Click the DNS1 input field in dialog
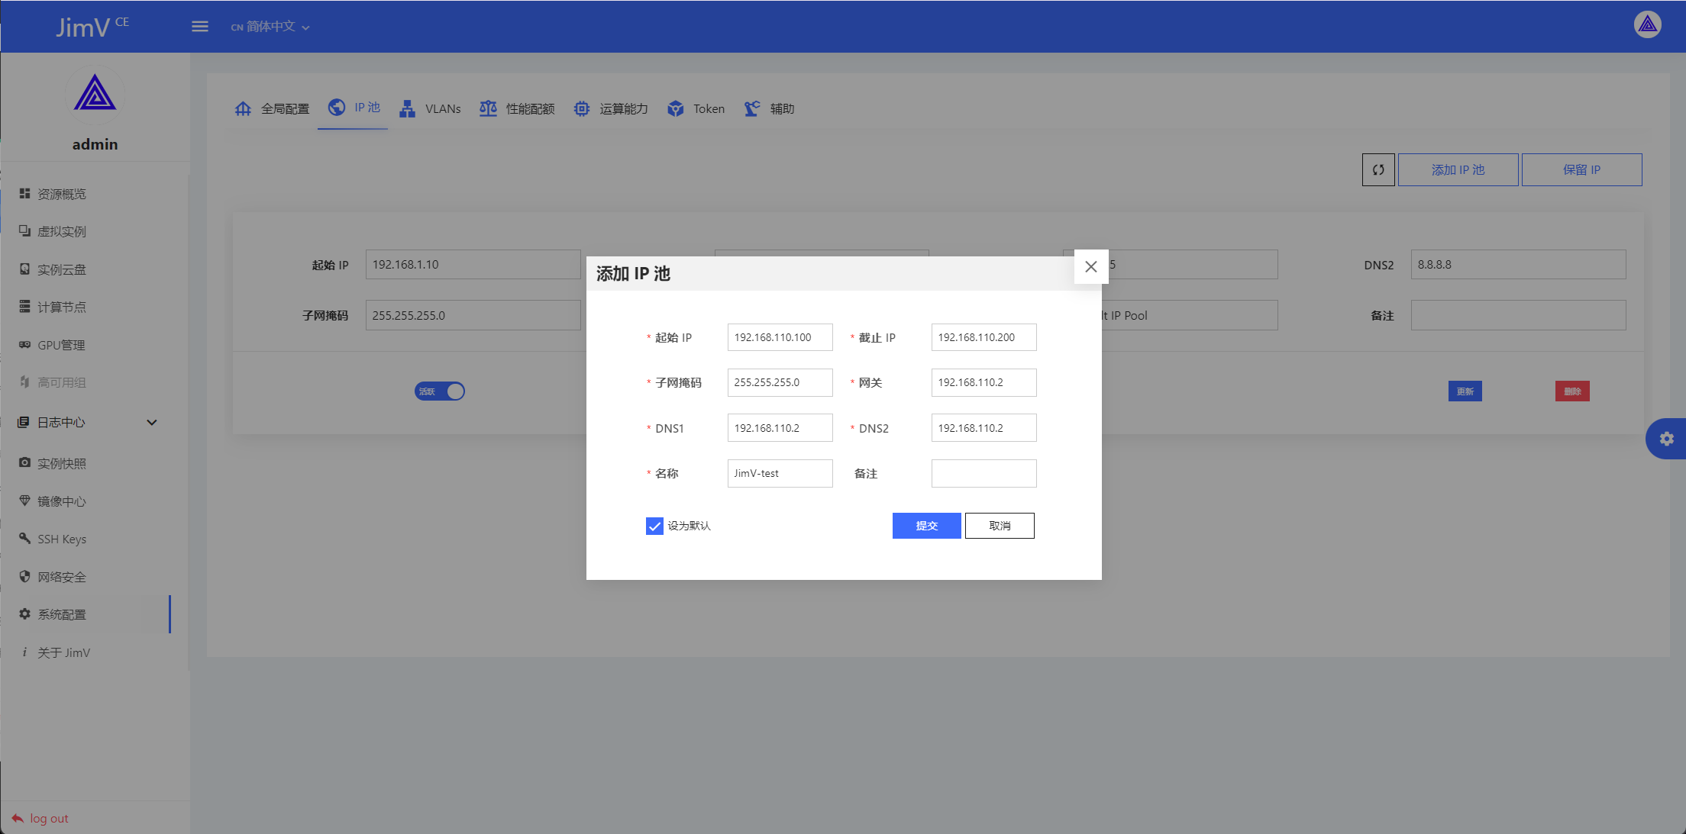1686x834 pixels. (780, 428)
